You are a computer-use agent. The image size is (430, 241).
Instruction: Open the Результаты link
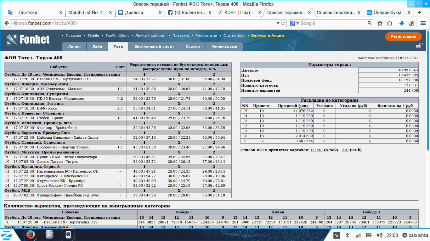point(206,35)
